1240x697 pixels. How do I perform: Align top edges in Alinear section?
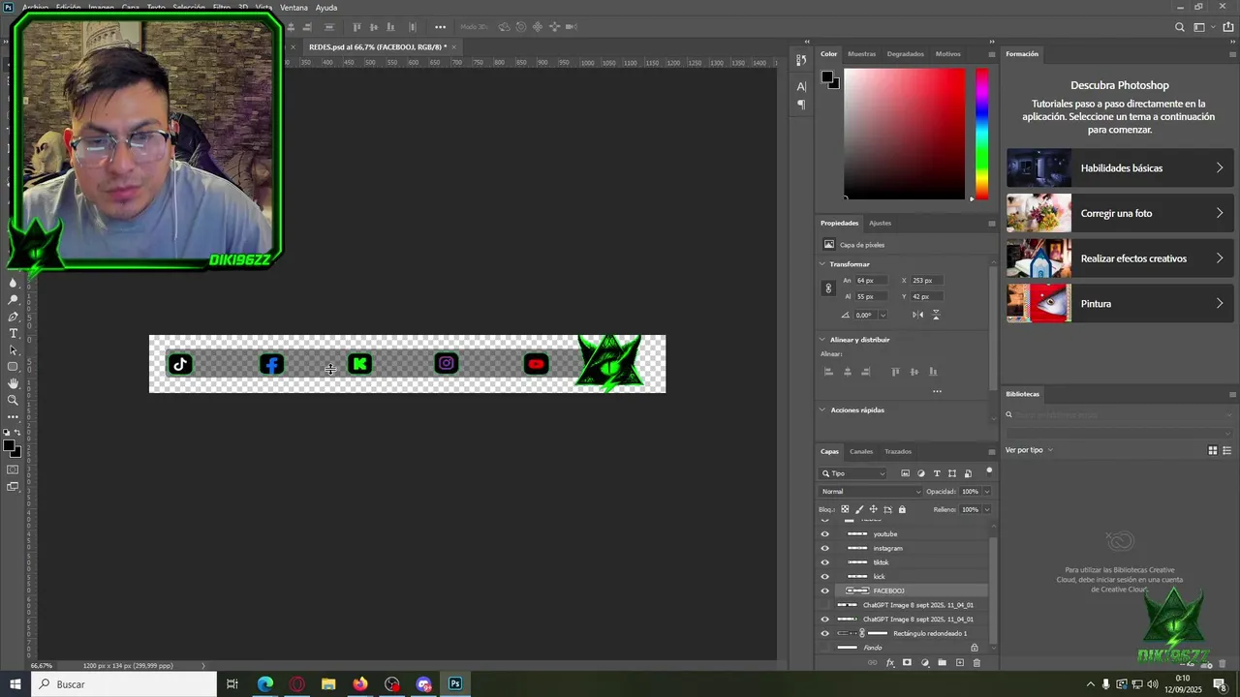895,372
